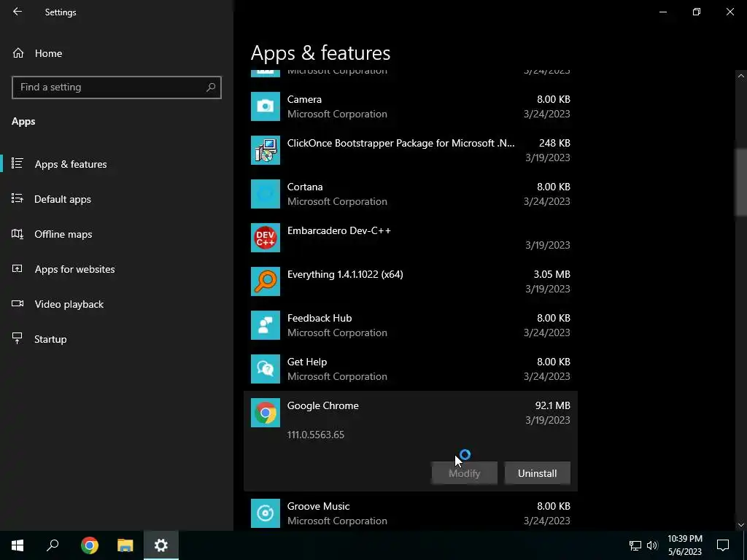Go back using the Settings back arrow
The height and width of the screenshot is (560, 747).
click(18, 12)
